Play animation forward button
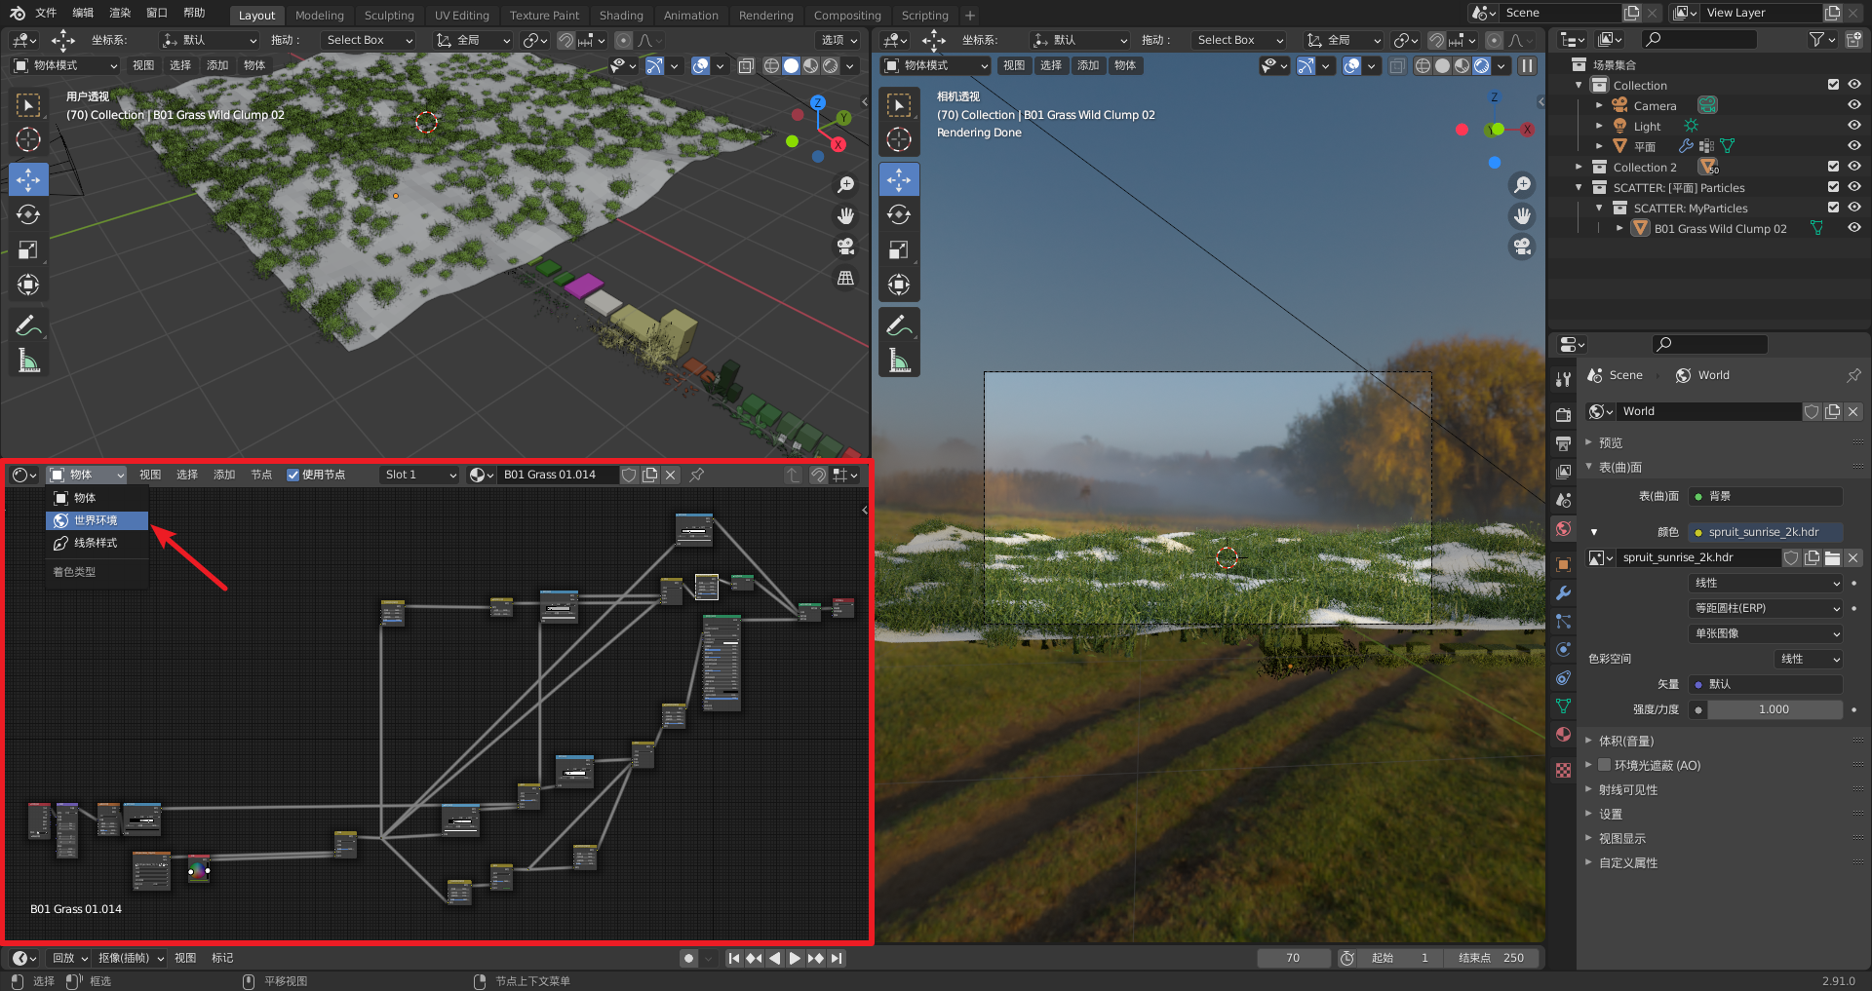The width and height of the screenshot is (1872, 991). 795,958
